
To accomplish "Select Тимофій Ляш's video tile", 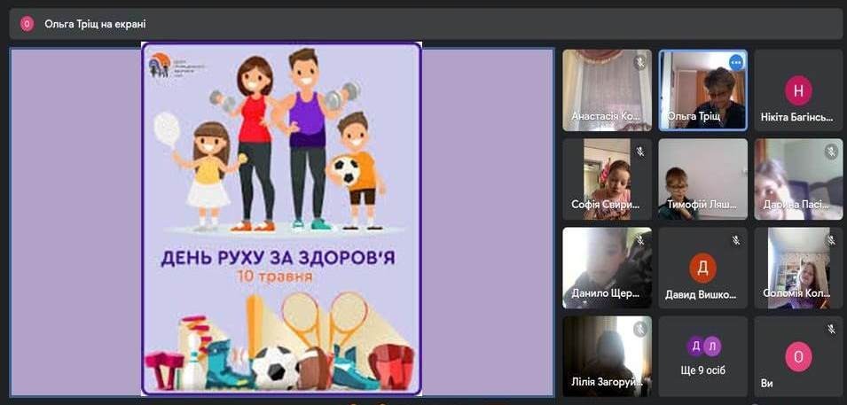I will [702, 178].
